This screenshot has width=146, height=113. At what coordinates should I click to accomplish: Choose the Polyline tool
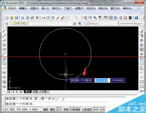click(4, 40)
